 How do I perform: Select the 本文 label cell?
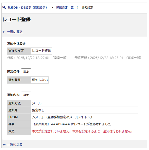click(x=19, y=131)
